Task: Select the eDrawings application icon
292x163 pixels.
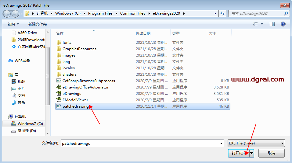Action: tap(59, 93)
